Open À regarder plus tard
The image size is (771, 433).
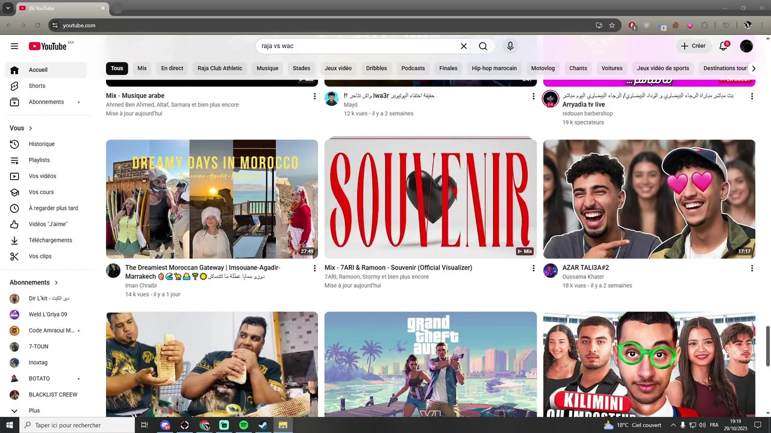point(46,208)
